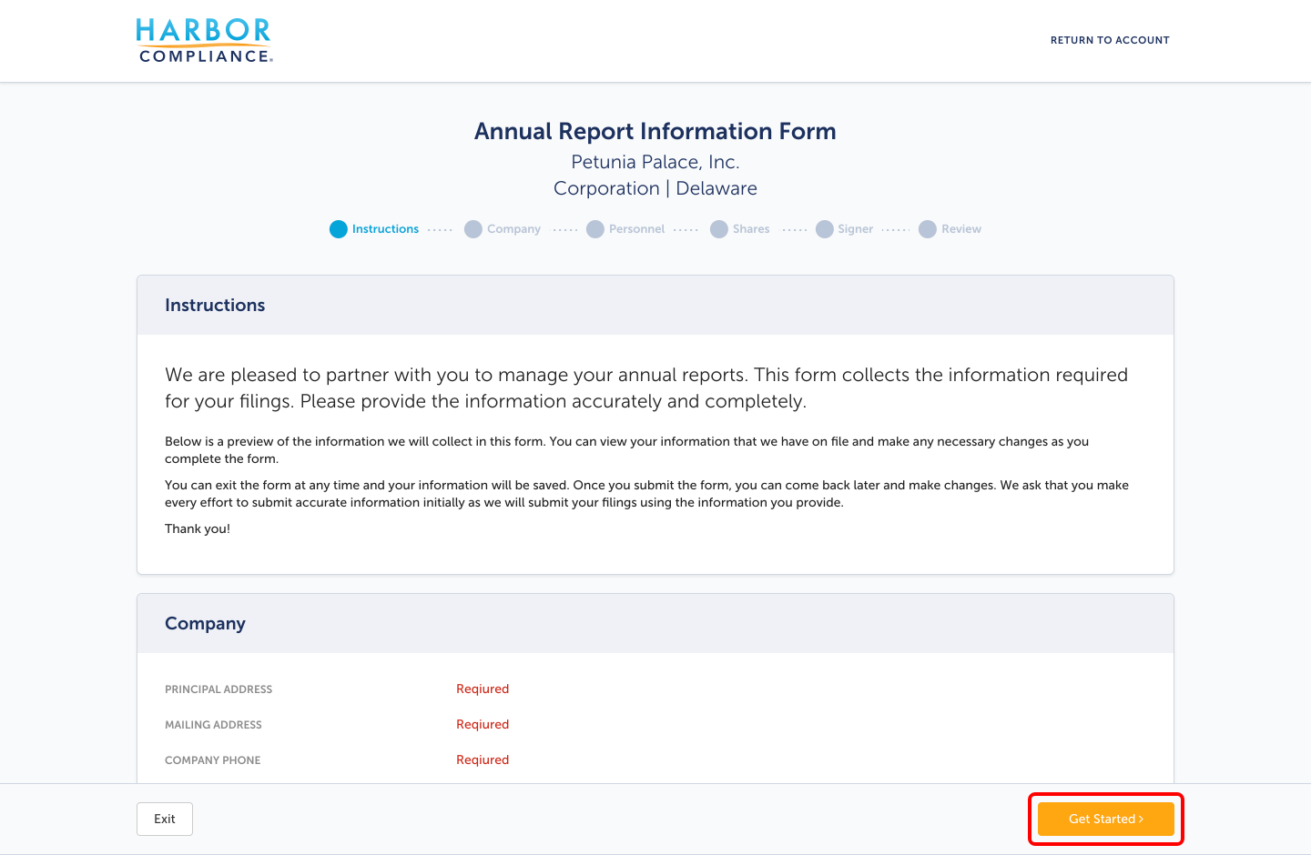Click the Company Phone label
The image size is (1311, 855).
[x=212, y=760]
